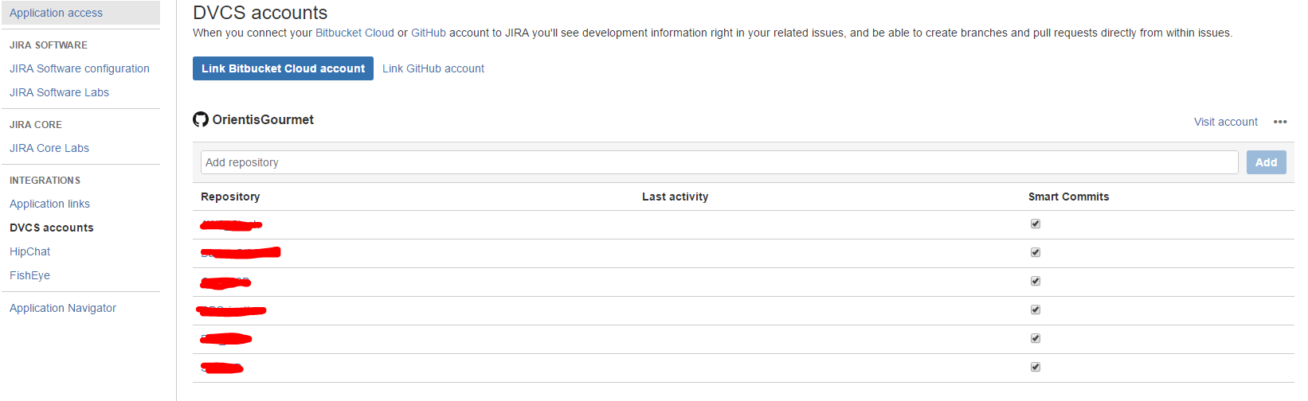Open HipChat integration settings
The width and height of the screenshot is (1308, 401).
click(x=29, y=251)
